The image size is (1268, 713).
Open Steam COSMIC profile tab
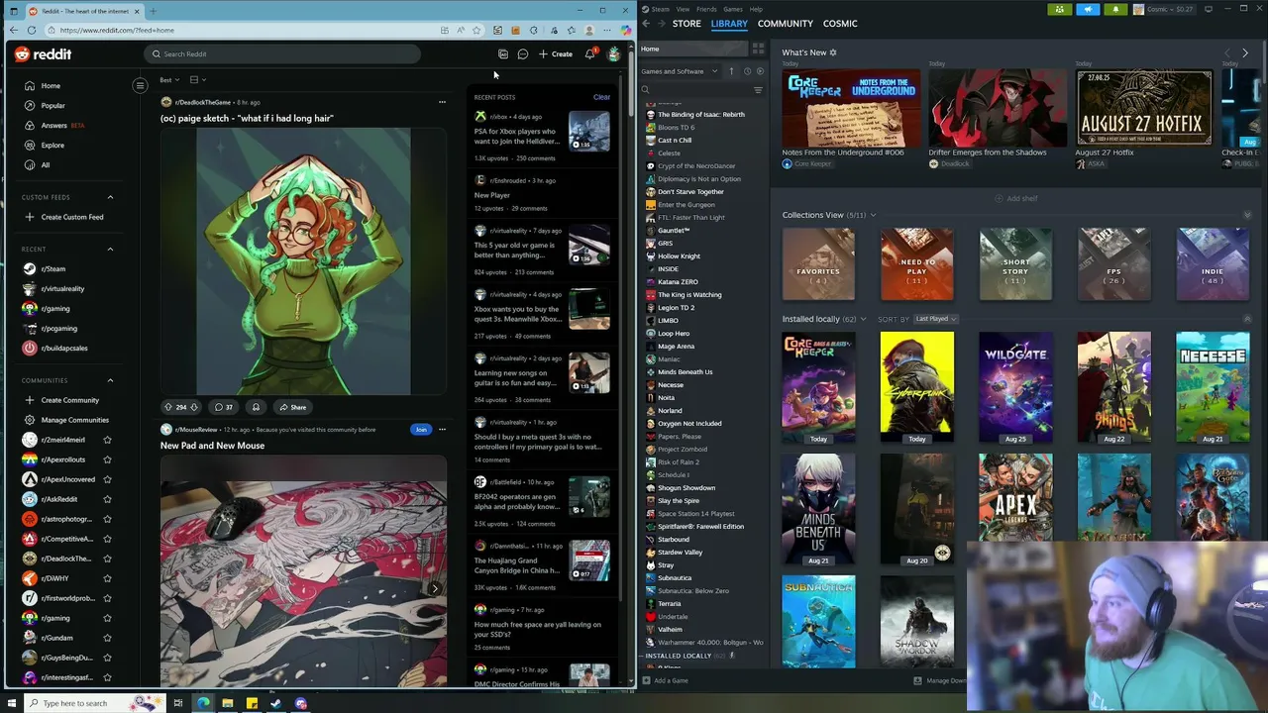coord(840,23)
